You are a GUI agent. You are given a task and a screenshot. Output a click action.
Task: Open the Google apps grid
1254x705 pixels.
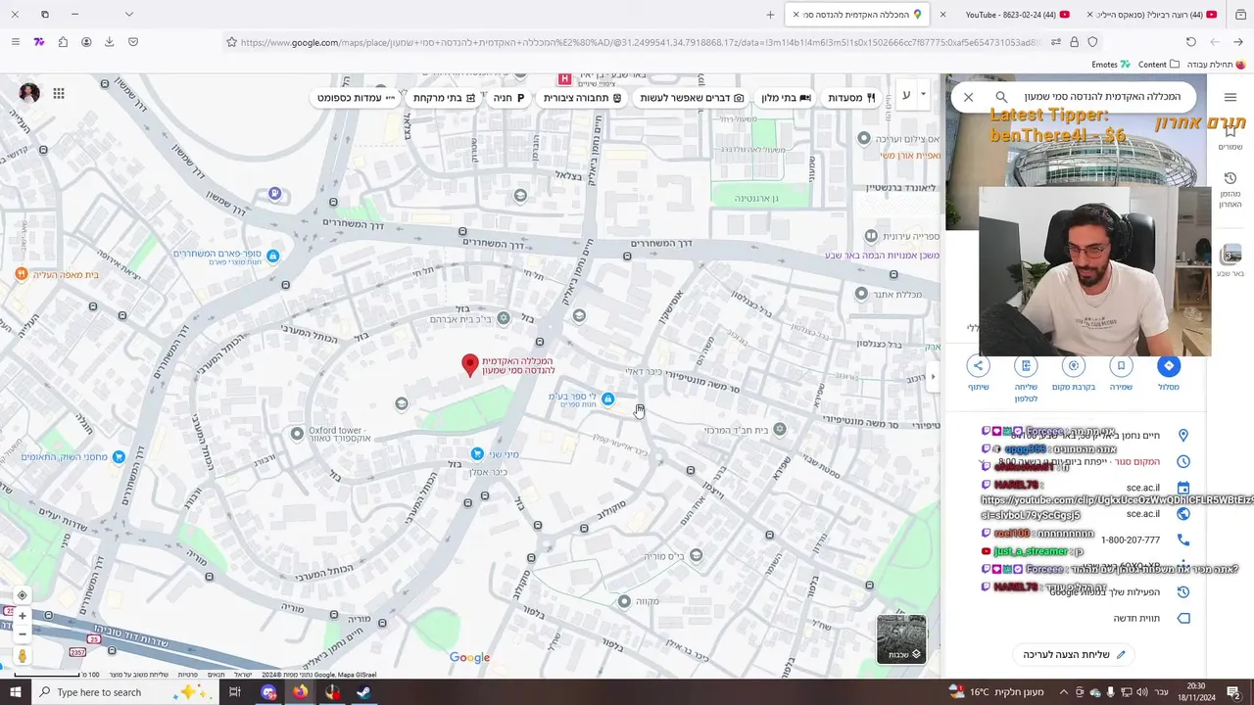tap(59, 93)
